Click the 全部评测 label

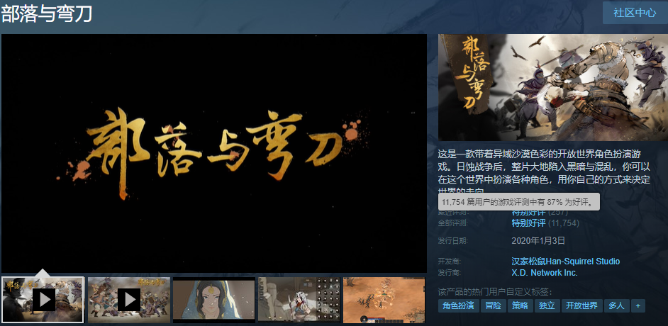pos(452,223)
